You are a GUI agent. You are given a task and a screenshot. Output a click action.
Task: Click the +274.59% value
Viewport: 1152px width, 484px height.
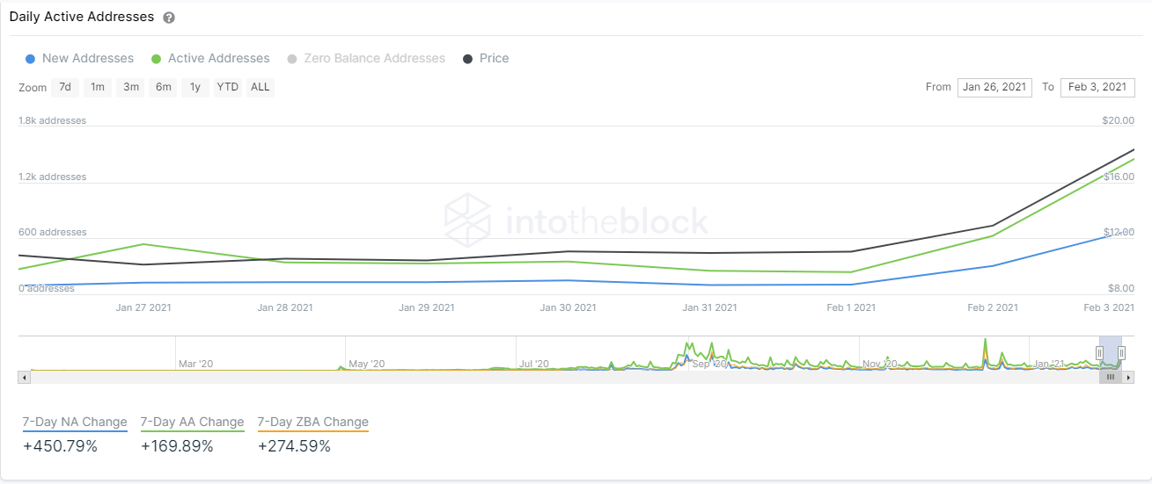pos(294,446)
